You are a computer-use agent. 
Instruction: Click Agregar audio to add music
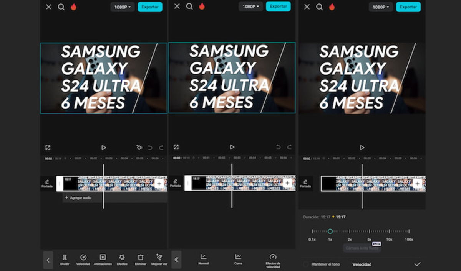pos(80,197)
